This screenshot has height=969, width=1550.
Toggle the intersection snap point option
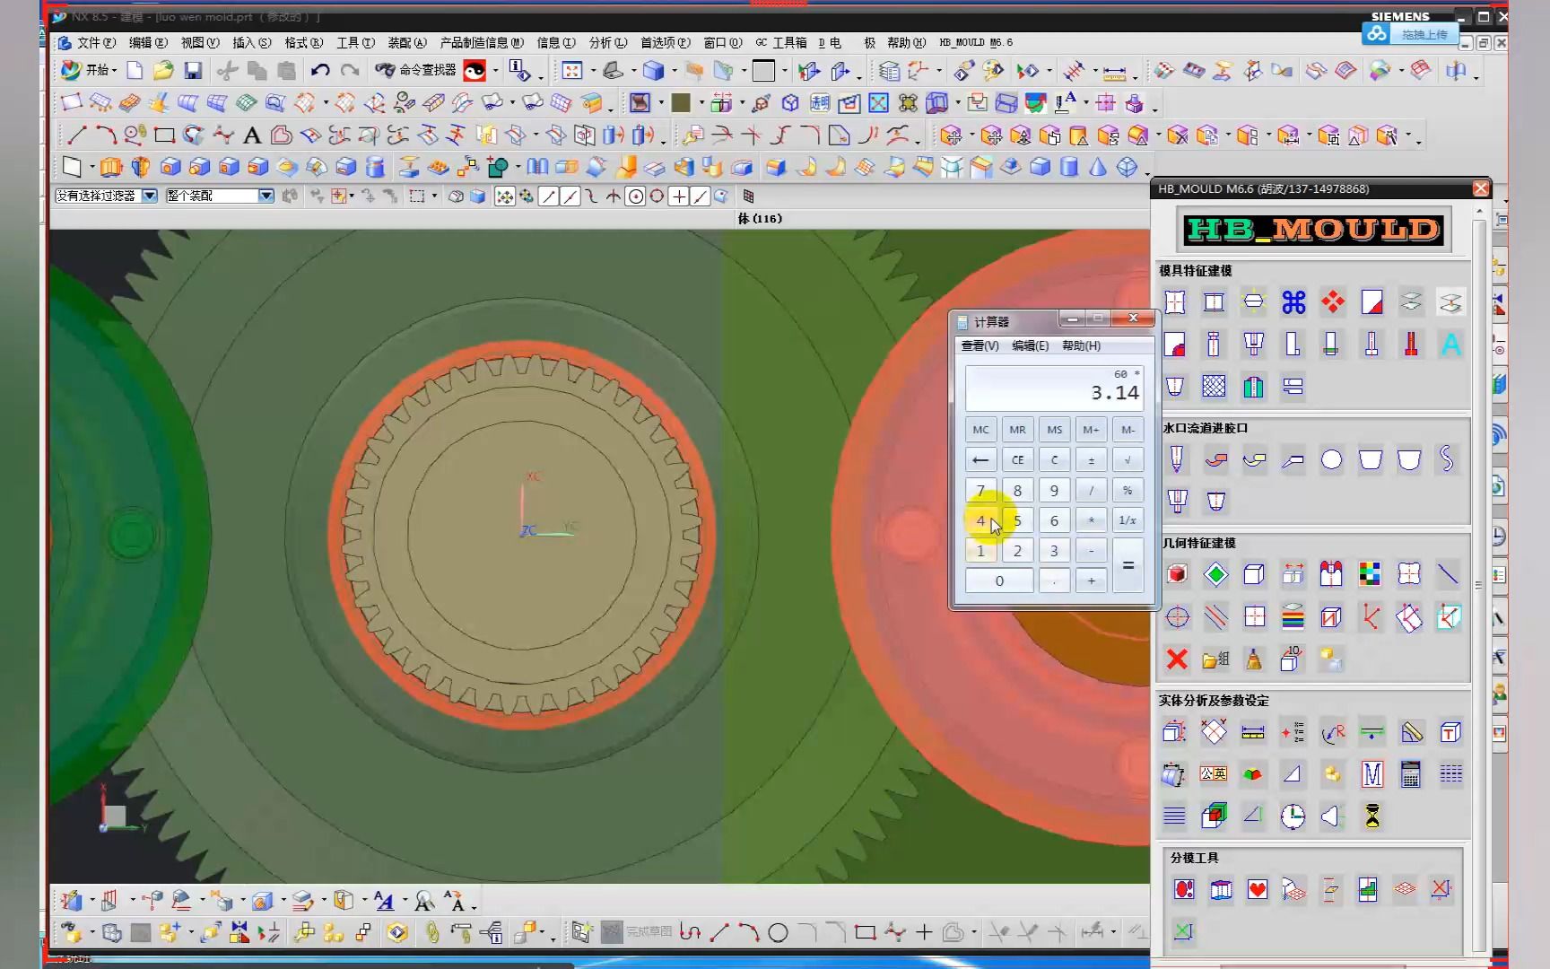click(614, 196)
